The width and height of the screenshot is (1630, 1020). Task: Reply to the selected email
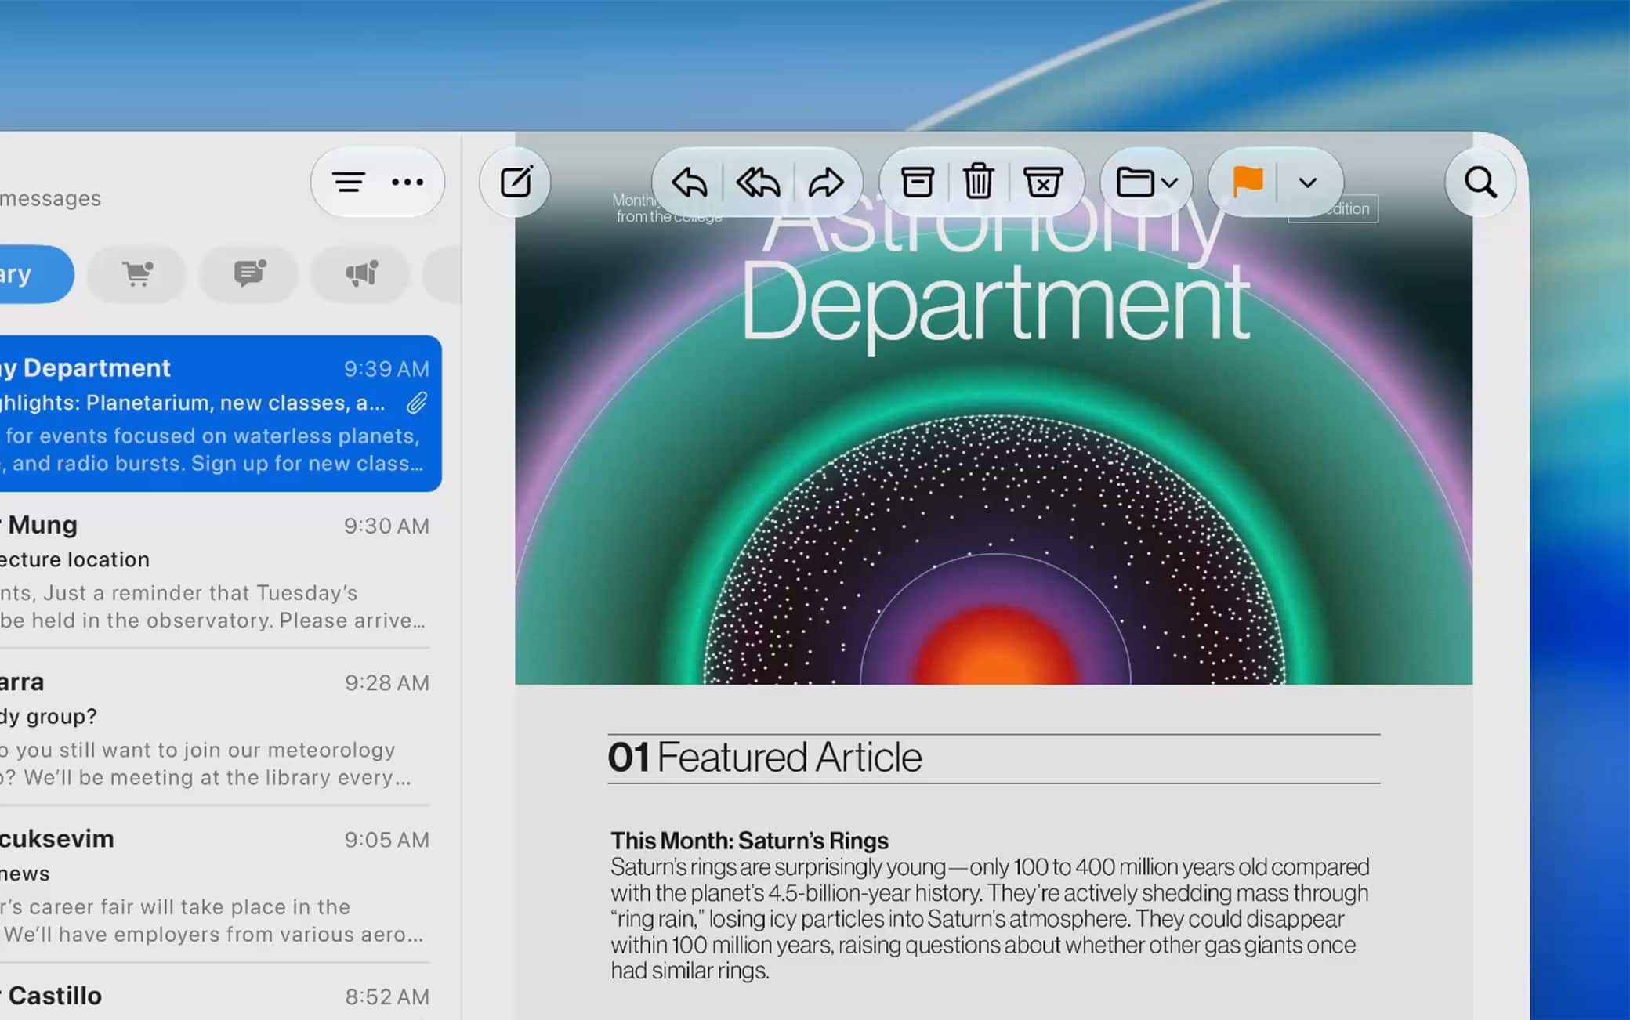690,183
